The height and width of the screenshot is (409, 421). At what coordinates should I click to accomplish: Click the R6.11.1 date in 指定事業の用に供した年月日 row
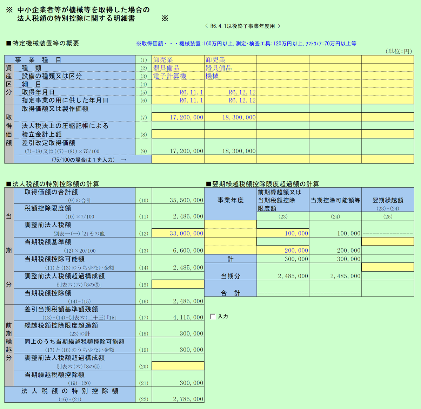191,100
